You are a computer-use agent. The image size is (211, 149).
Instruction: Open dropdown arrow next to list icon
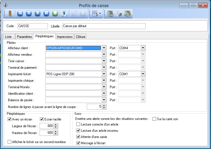click(100, 14)
